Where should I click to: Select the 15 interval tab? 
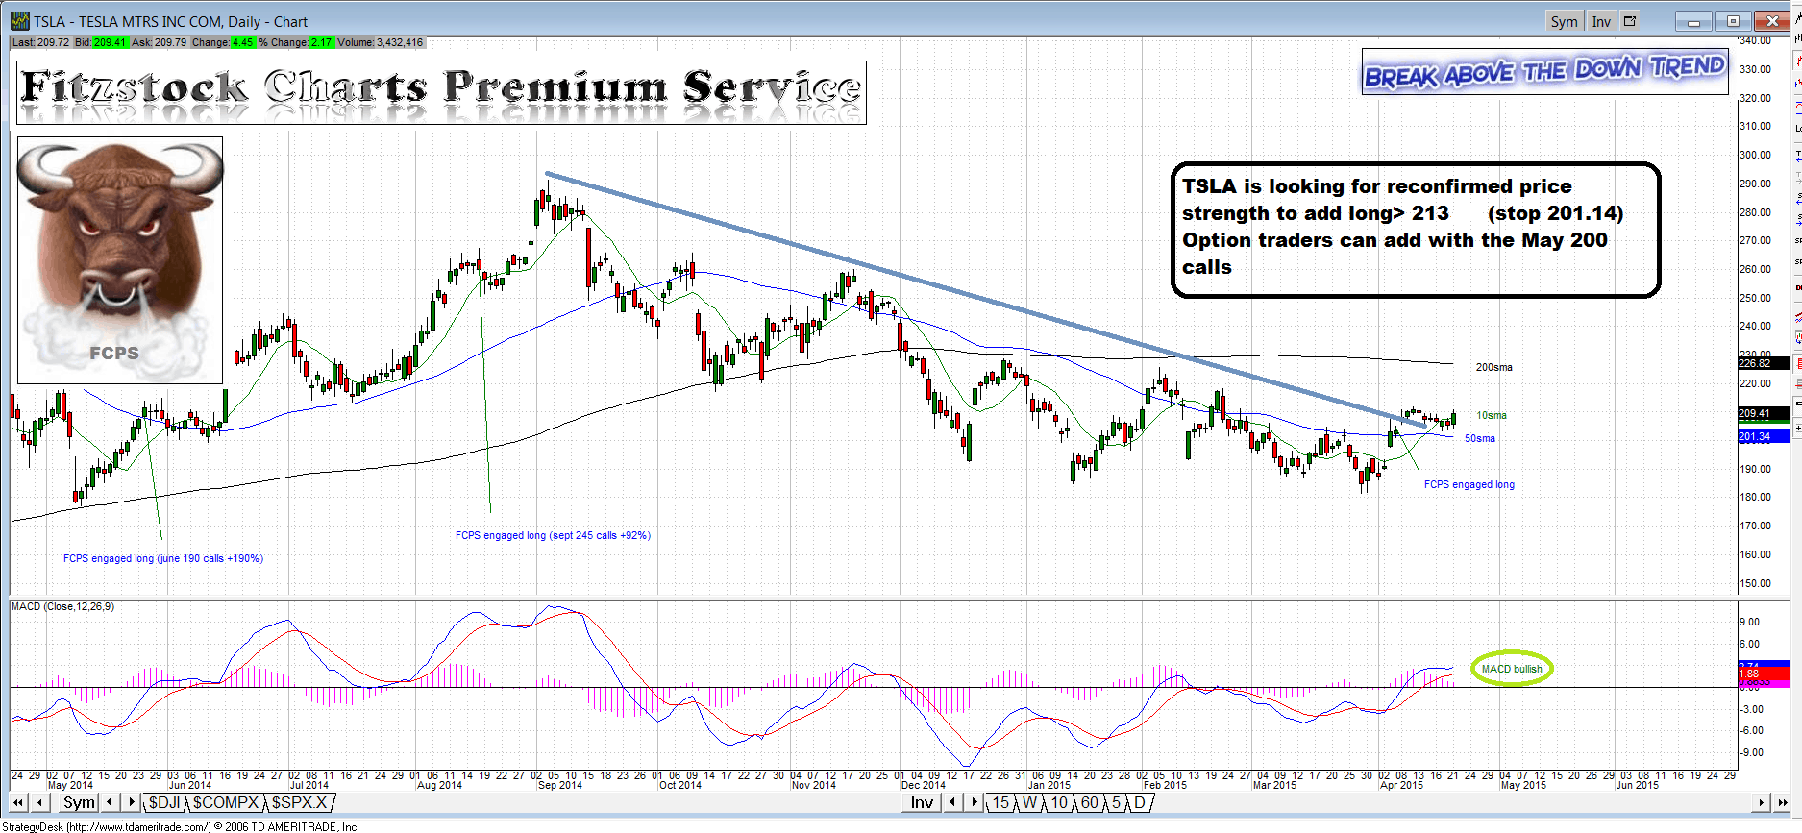coord(1000,802)
